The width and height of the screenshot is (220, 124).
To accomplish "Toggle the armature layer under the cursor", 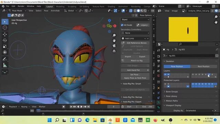I will click(x=209, y=74).
